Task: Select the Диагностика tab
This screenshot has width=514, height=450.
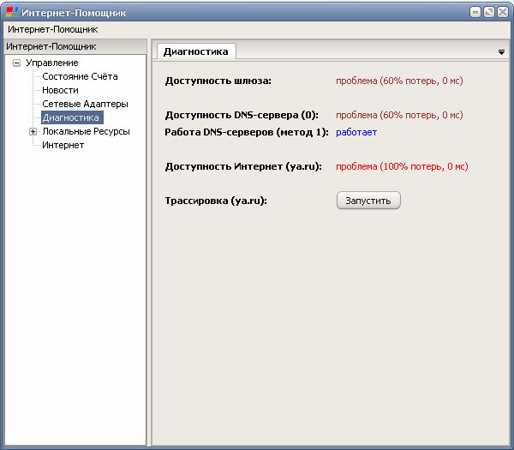Action: pyautogui.click(x=196, y=51)
